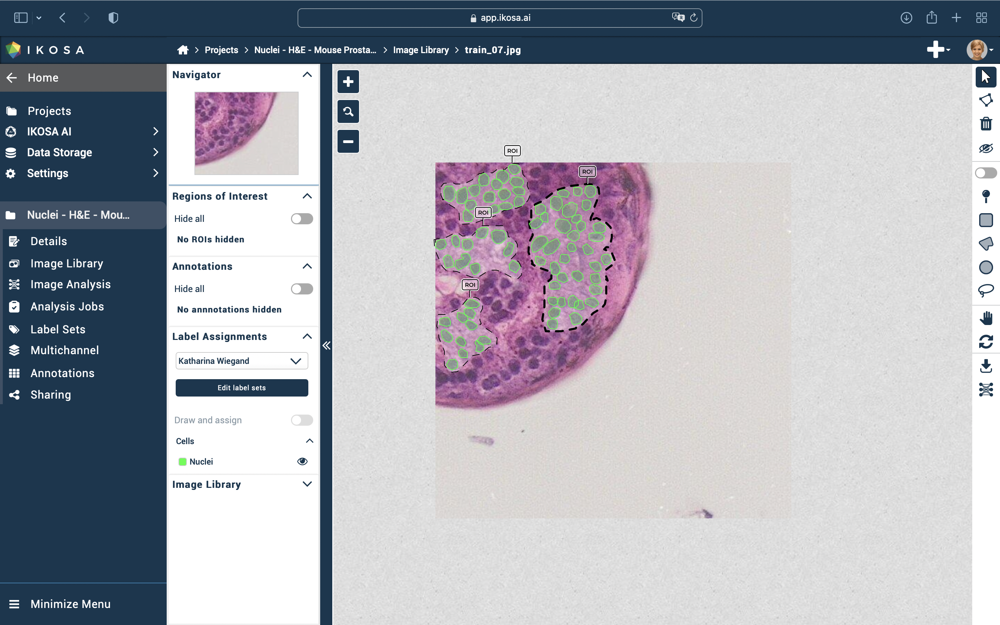Image resolution: width=1000 pixels, height=625 pixels.
Task: Expand the Data Storage submenu
Action: point(155,152)
